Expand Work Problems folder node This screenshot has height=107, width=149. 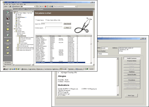click(x=18, y=43)
